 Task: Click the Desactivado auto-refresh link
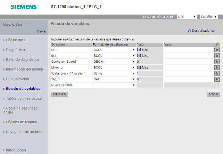click(x=201, y=31)
